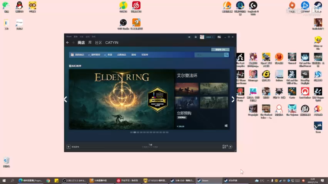
Task: Open OBS Studio desktop shortcut
Action: pyautogui.click(x=123, y=24)
